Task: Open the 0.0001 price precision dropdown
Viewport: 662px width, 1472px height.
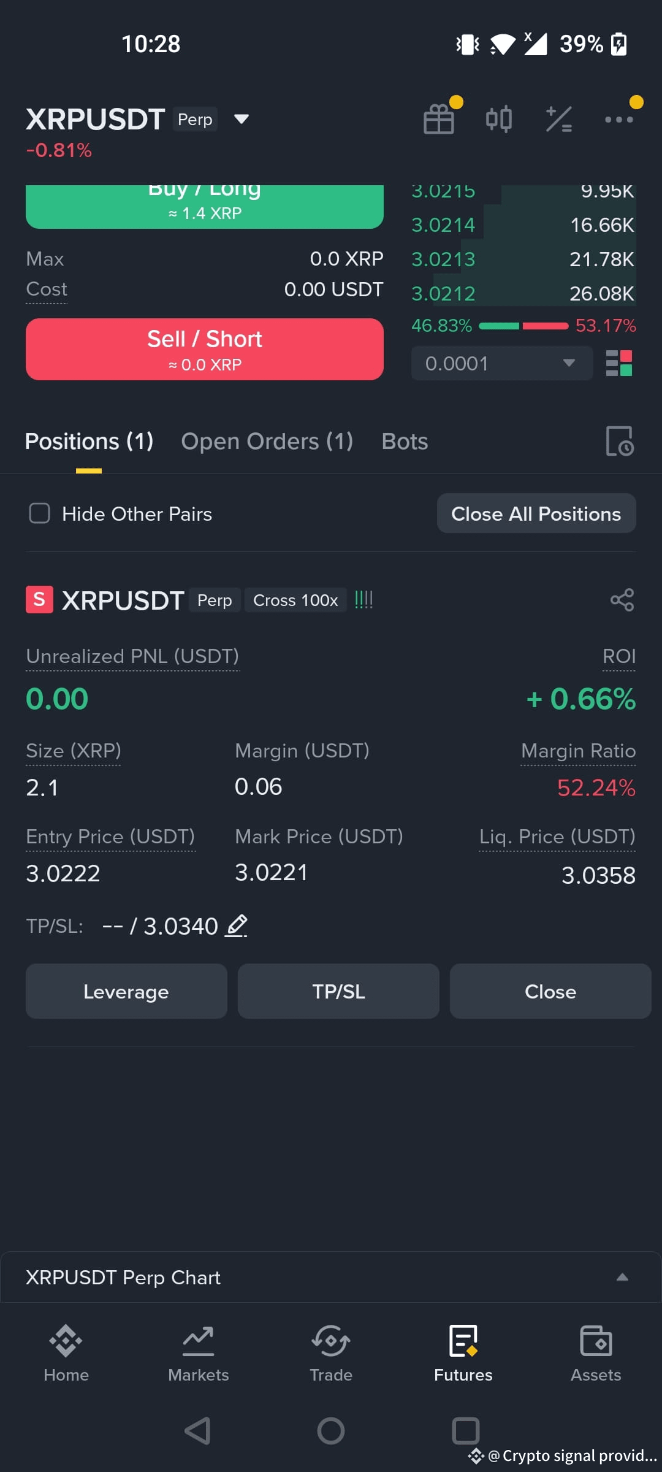Action: pyautogui.click(x=502, y=363)
